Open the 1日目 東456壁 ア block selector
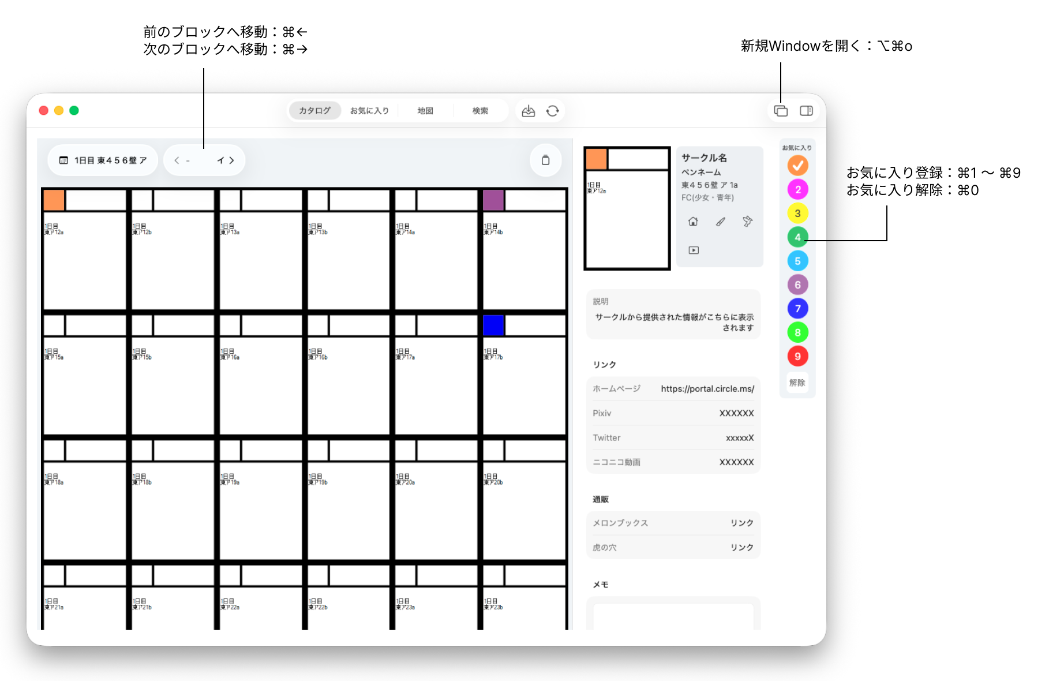This screenshot has width=1049, height=681. (103, 160)
